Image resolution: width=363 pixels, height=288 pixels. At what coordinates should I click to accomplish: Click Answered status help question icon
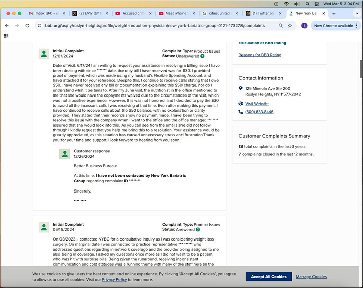(198, 230)
